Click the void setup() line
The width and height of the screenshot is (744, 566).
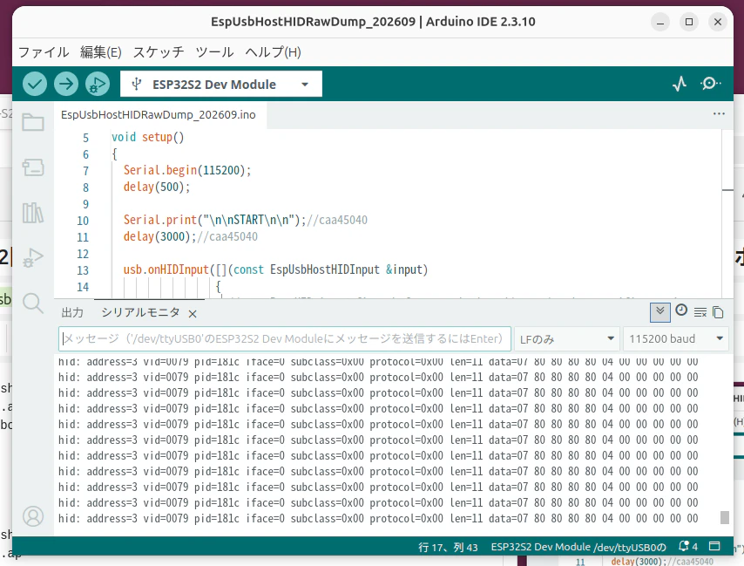(147, 137)
